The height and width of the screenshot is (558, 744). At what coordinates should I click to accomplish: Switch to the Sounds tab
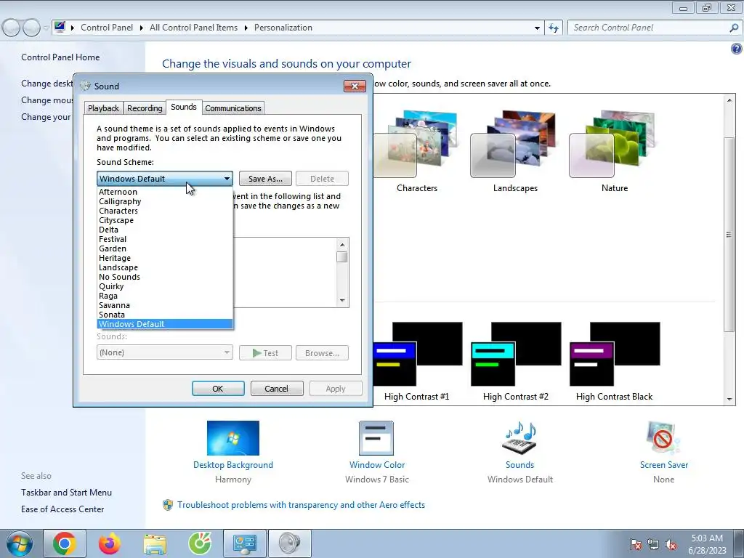click(x=184, y=108)
